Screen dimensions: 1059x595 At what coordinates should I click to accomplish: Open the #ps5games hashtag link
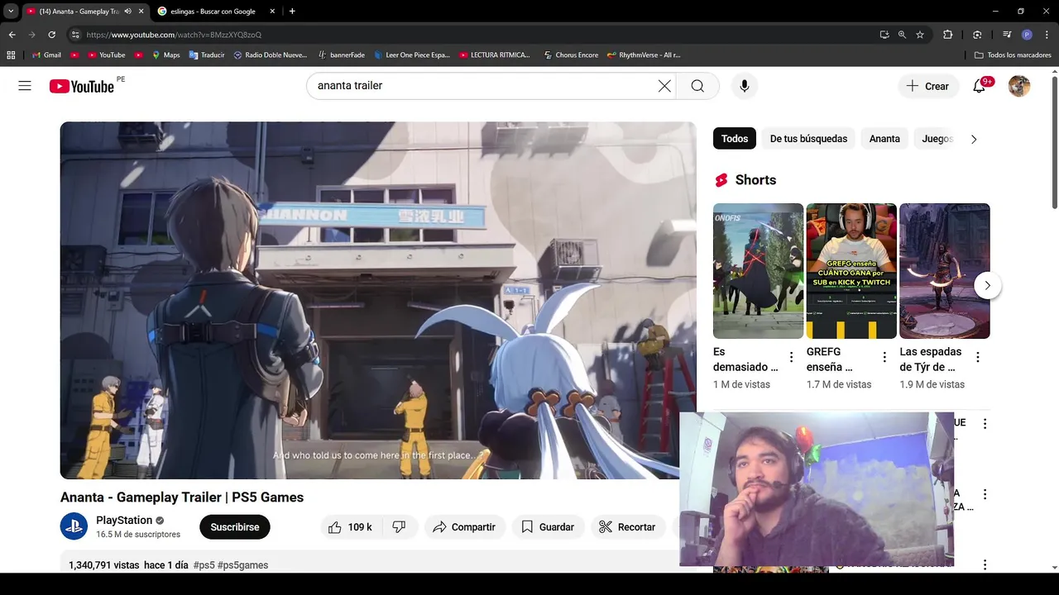click(242, 565)
